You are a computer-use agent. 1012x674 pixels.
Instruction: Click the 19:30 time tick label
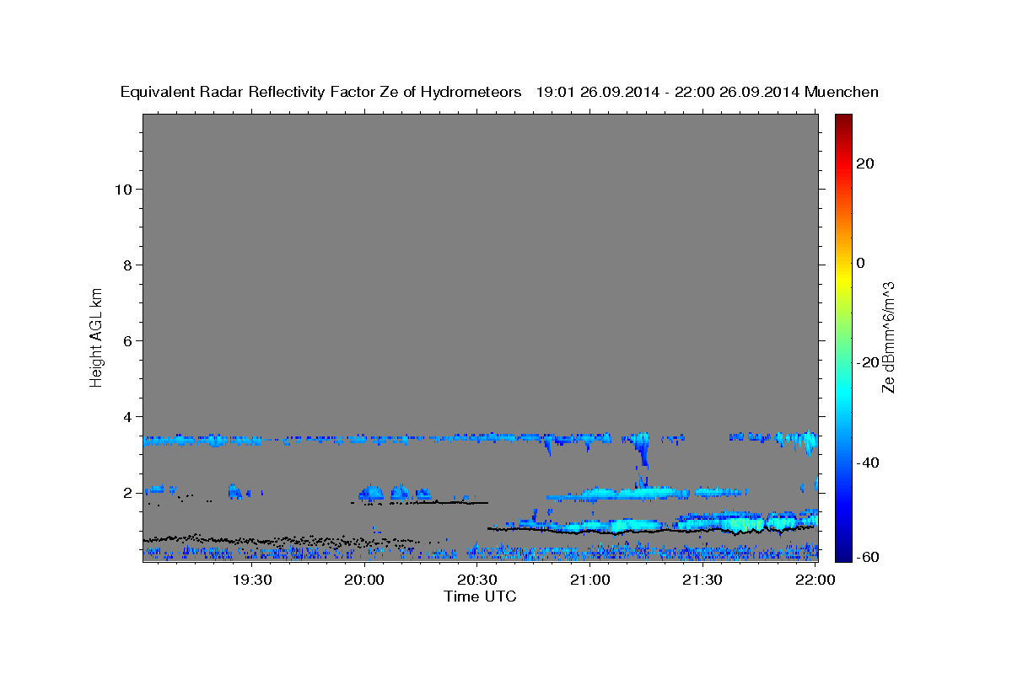251,580
